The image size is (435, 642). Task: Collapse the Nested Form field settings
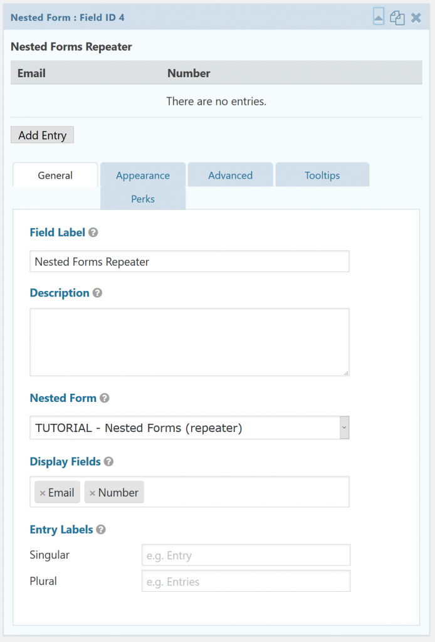[378, 17]
